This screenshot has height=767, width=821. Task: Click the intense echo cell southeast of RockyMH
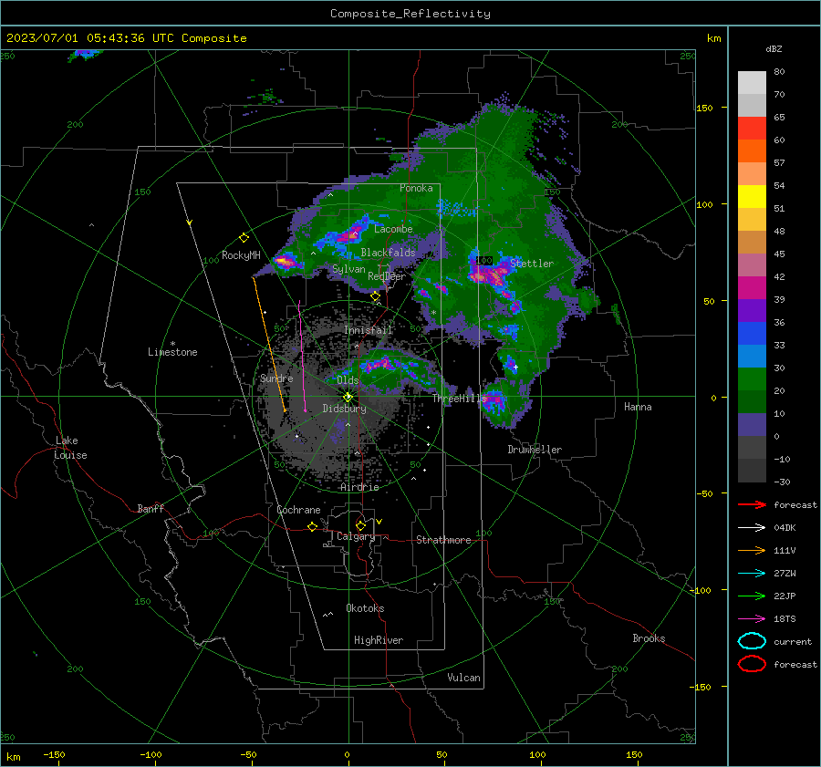pyautogui.click(x=286, y=260)
